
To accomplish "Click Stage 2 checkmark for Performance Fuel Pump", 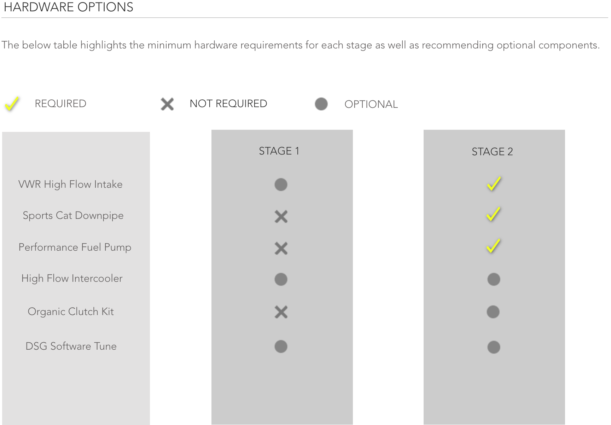I will coord(493,246).
